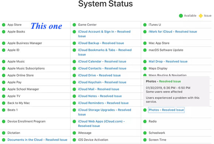Click the Back to My Mac label
Image resolution: width=214 pixels, height=144 pixels.
coord(18,103)
